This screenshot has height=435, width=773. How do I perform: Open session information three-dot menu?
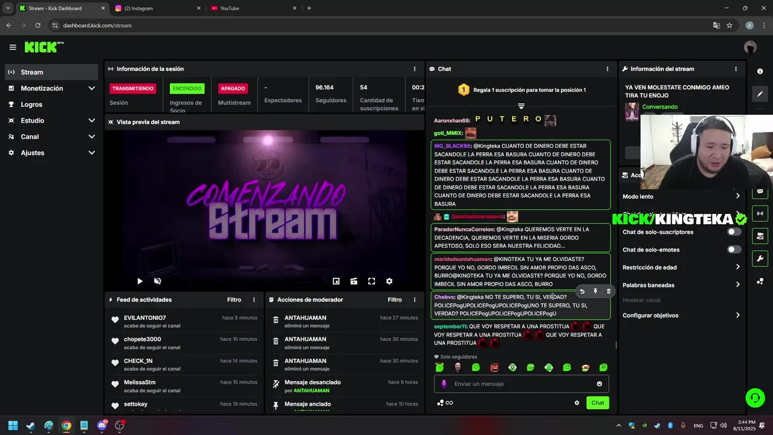coord(414,69)
